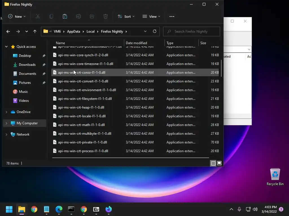Click the vertical scrollbar of file list
Image resolution: width=289 pixels, height=216 pixels.
coord(221,68)
